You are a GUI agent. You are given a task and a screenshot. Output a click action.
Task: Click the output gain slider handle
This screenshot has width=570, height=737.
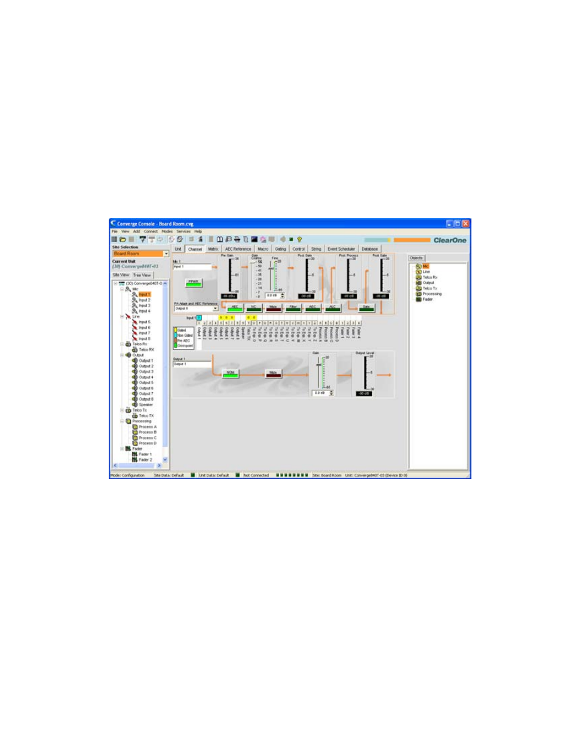318,366
